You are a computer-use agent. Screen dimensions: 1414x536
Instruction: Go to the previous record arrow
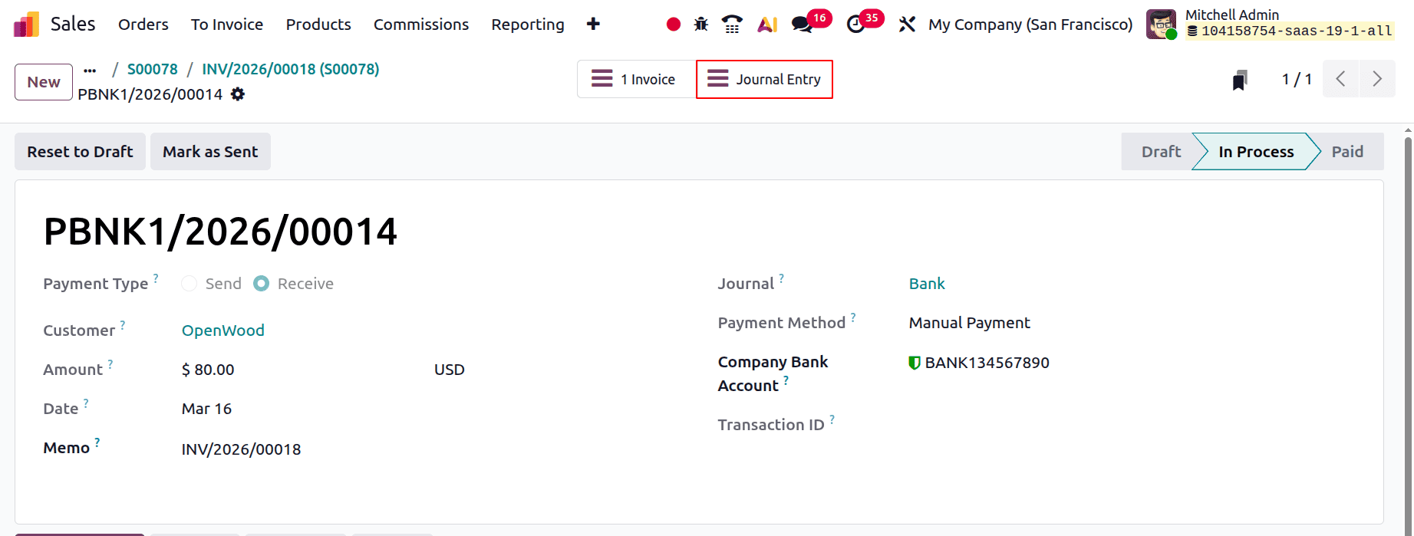[x=1341, y=79]
